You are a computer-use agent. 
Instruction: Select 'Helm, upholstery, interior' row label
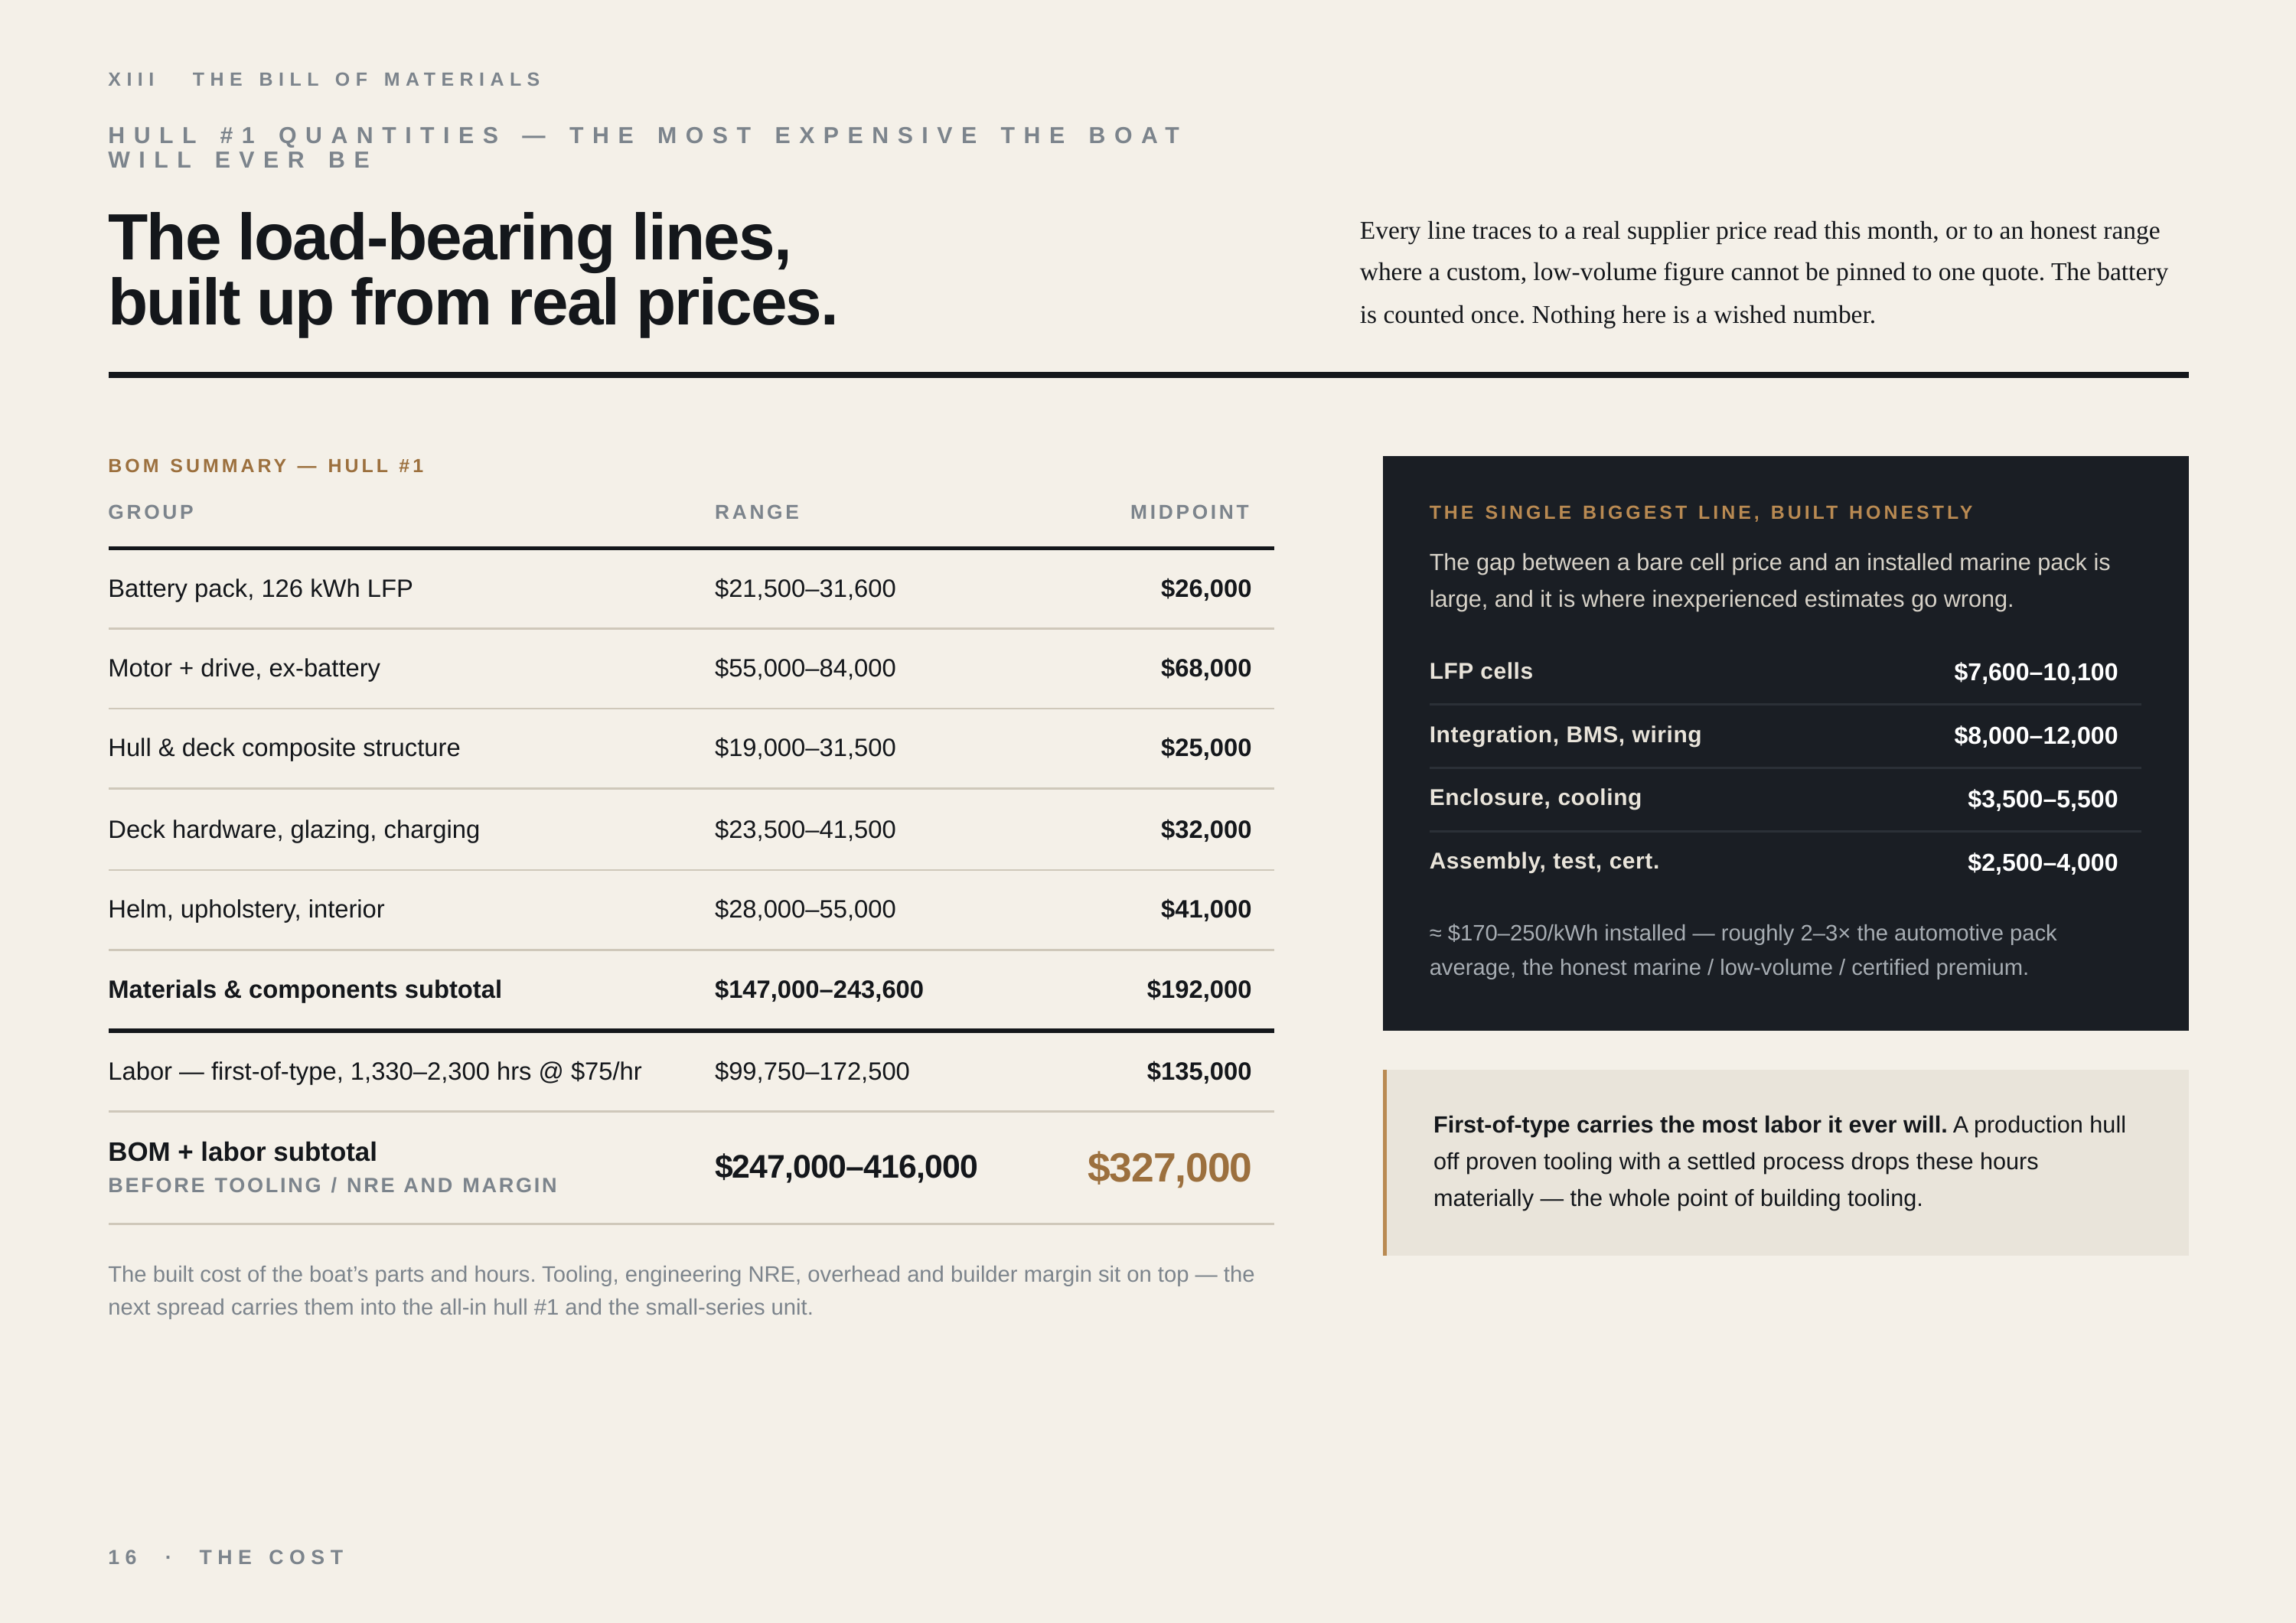[x=246, y=909]
